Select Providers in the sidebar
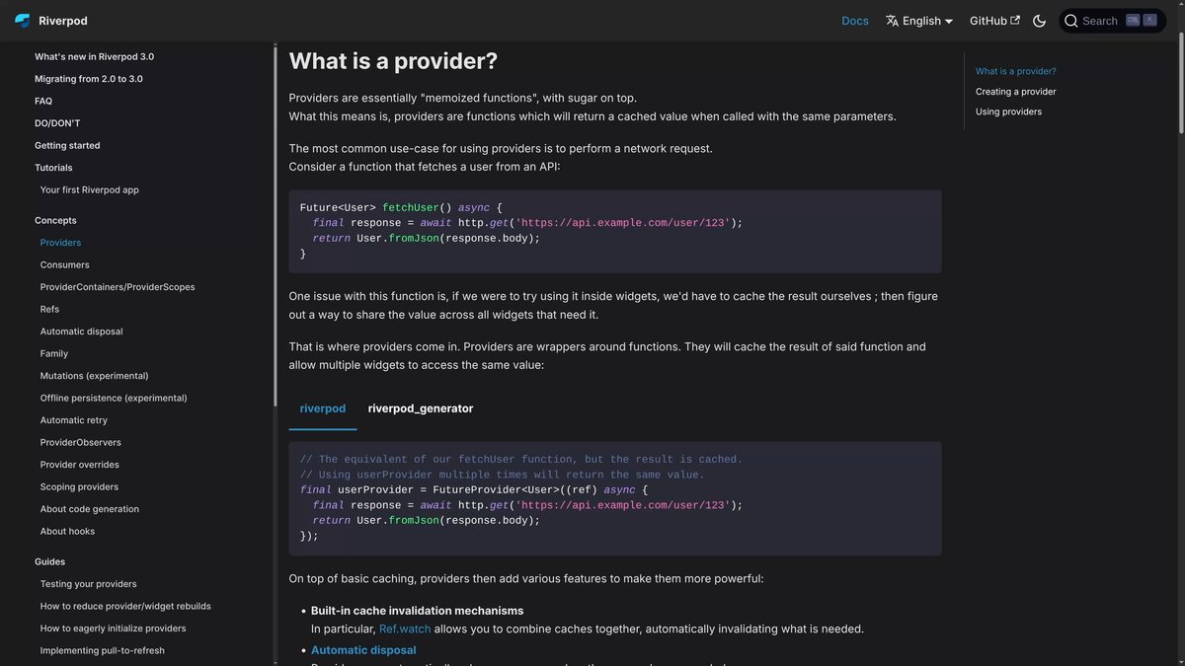1185x666 pixels. (x=60, y=243)
